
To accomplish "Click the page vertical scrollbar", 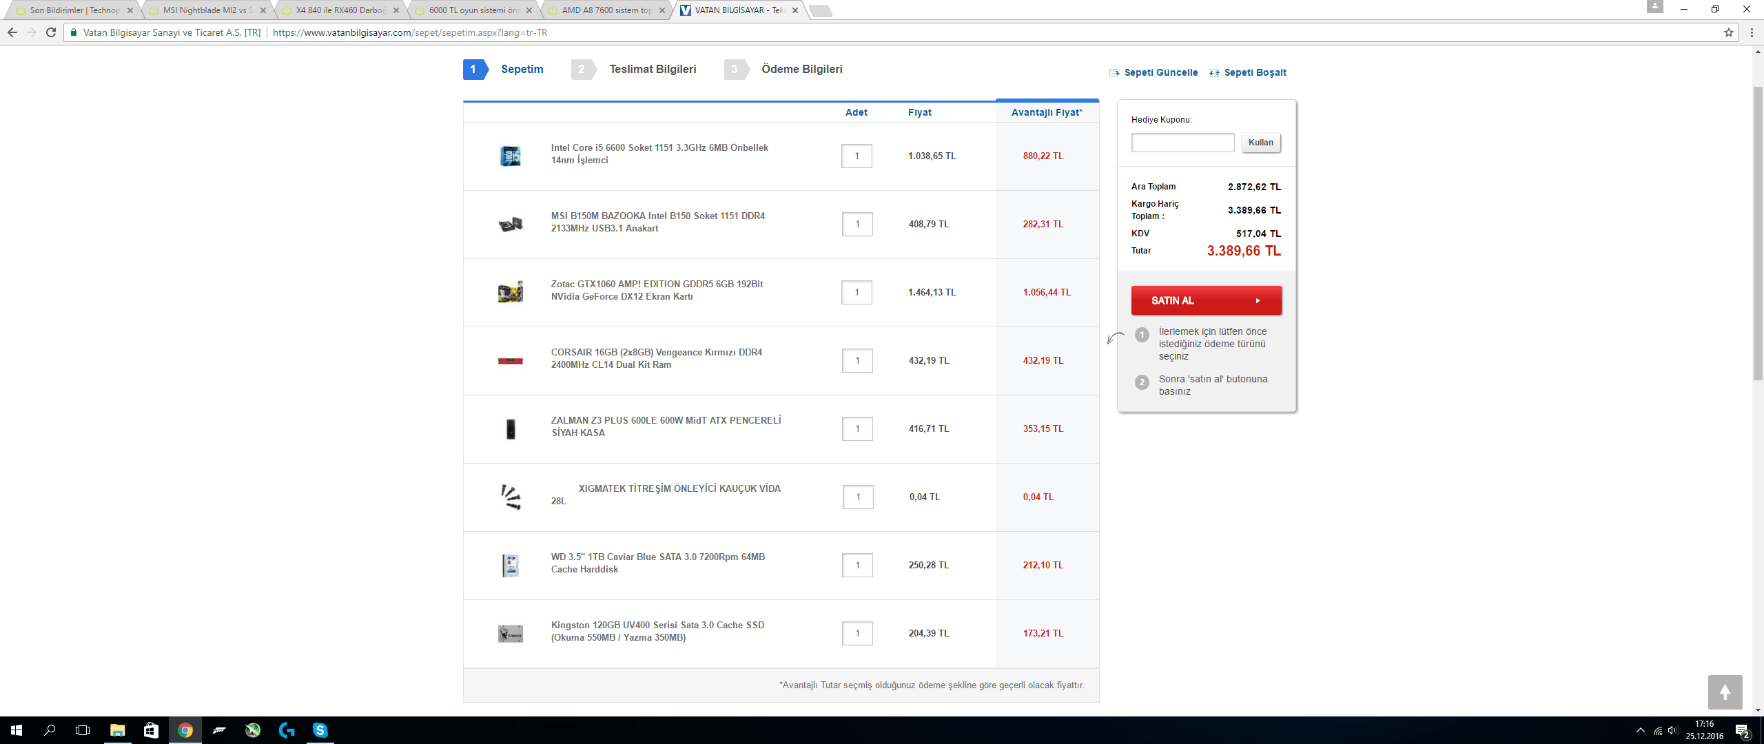I will [x=1758, y=234].
